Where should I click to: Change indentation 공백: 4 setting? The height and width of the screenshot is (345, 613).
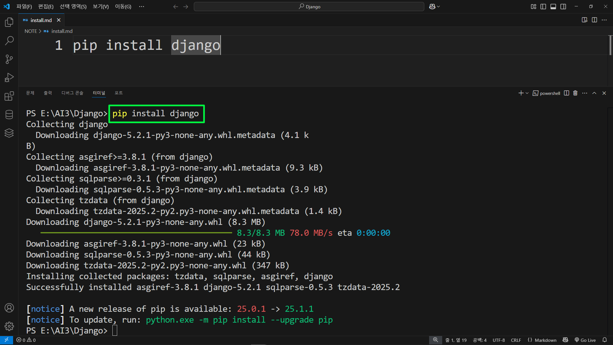click(x=480, y=340)
